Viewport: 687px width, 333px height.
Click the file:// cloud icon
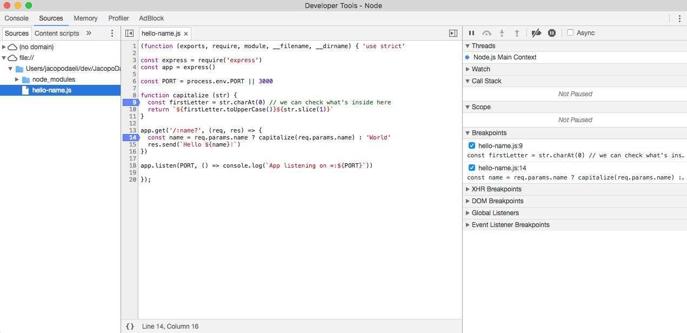pos(12,58)
